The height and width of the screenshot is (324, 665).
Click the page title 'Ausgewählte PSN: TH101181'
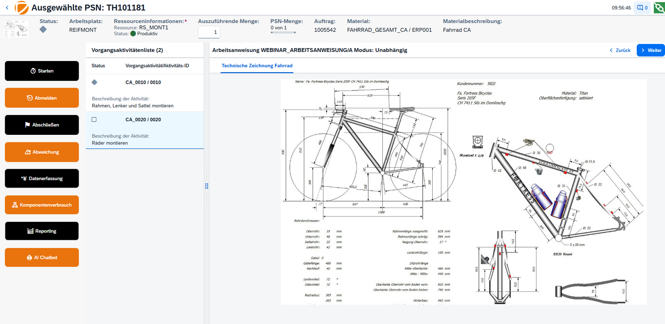click(x=89, y=8)
